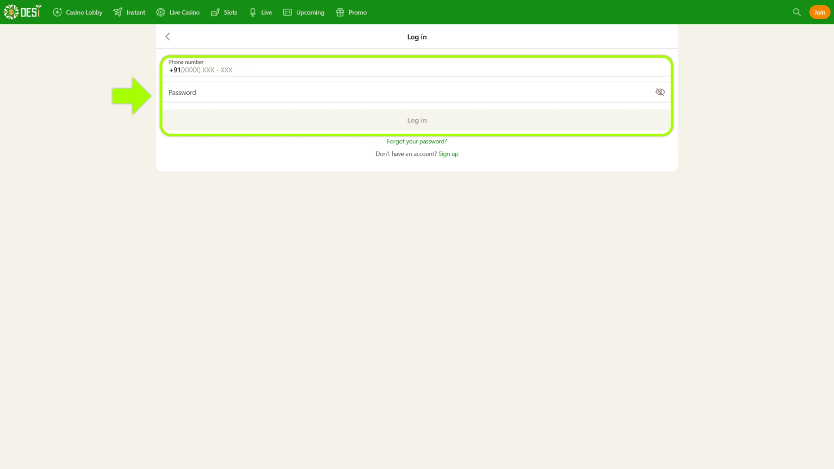Open search with the magnifier icon

[797, 12]
